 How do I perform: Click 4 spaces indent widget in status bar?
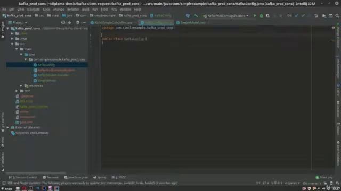[292, 183]
